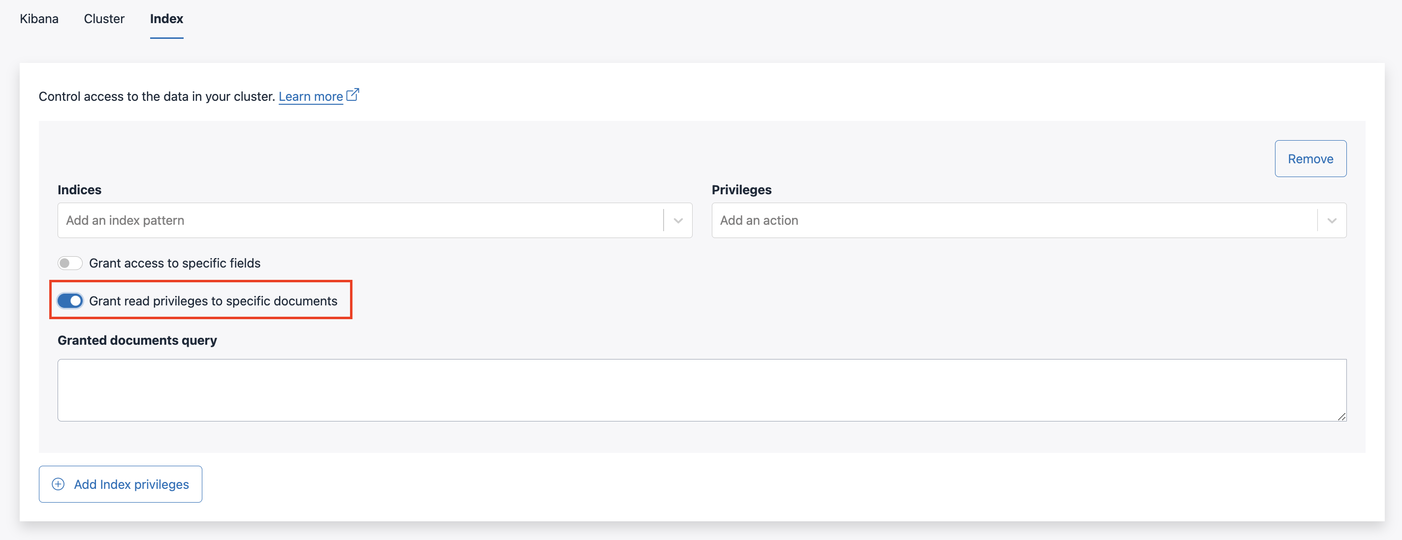The height and width of the screenshot is (540, 1402).
Task: Enable Grant access to specific fields toggle
Action: [x=70, y=263]
